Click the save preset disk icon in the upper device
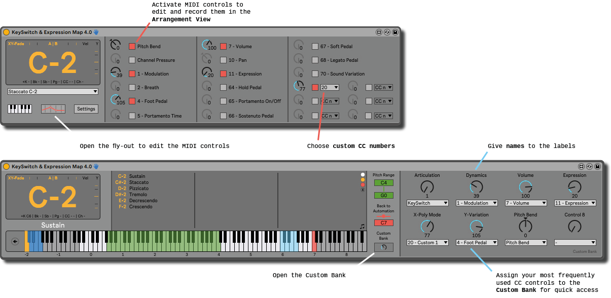 396,32
